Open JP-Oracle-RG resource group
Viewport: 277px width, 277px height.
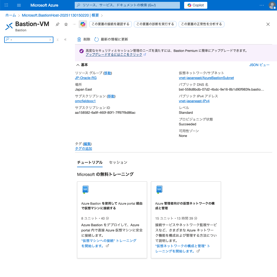(86, 78)
